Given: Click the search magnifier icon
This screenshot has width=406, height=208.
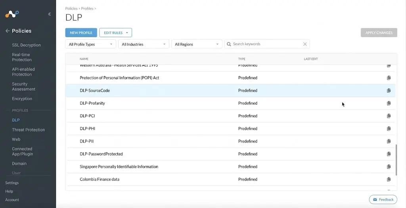Looking at the screenshot, I should pos(229,44).
